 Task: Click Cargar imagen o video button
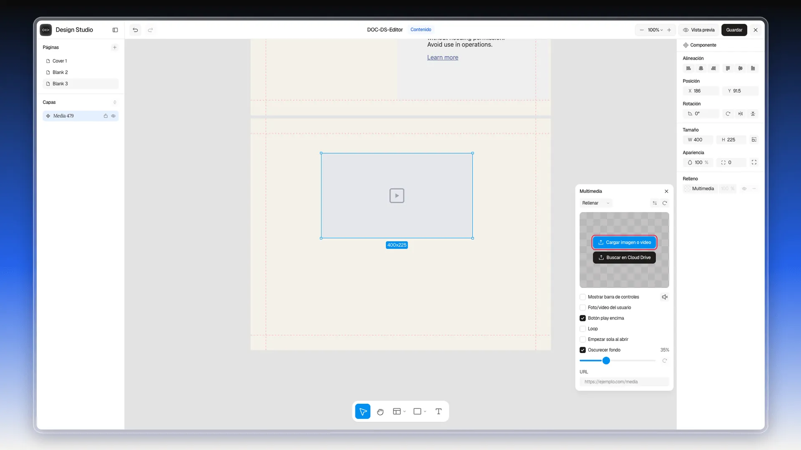pos(624,242)
